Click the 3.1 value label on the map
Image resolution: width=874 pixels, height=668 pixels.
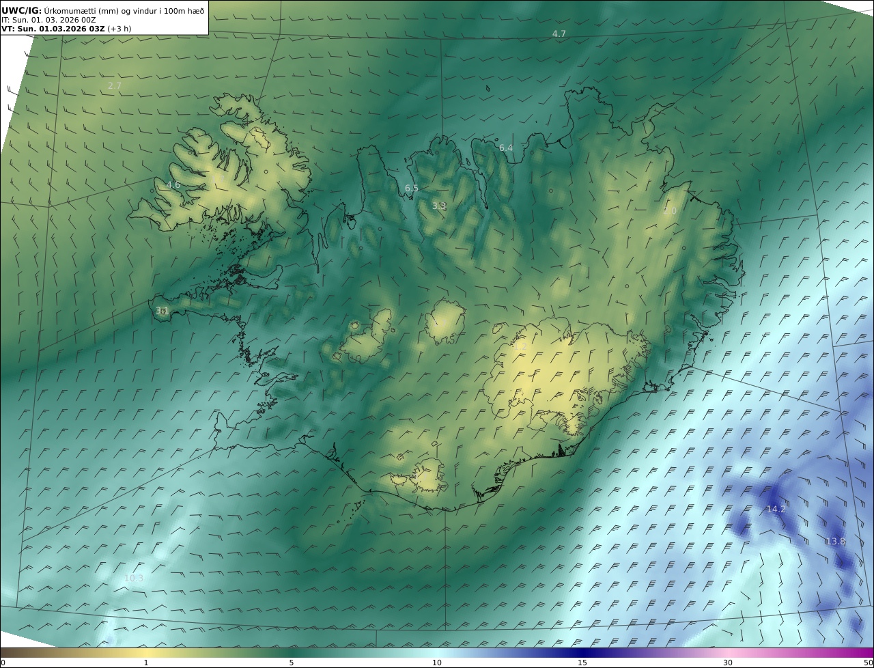pos(163,310)
